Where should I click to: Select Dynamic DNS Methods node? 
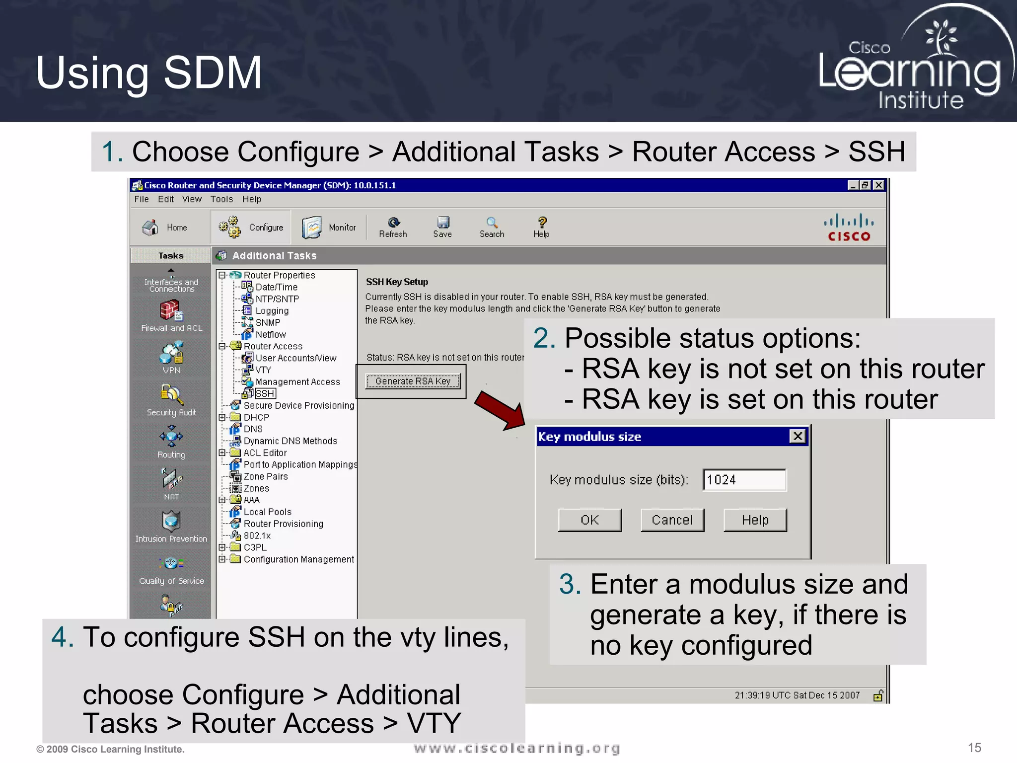290,441
